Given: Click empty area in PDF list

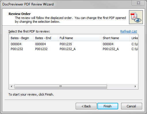Looking at the screenshot, I should click(73, 68).
